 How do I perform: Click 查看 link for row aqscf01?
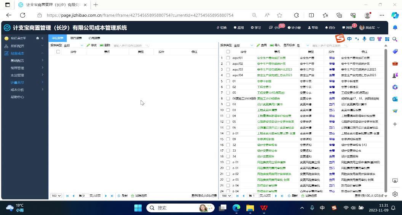click(x=332, y=58)
